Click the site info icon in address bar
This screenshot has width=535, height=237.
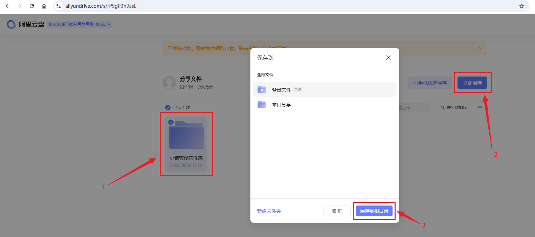click(x=59, y=6)
